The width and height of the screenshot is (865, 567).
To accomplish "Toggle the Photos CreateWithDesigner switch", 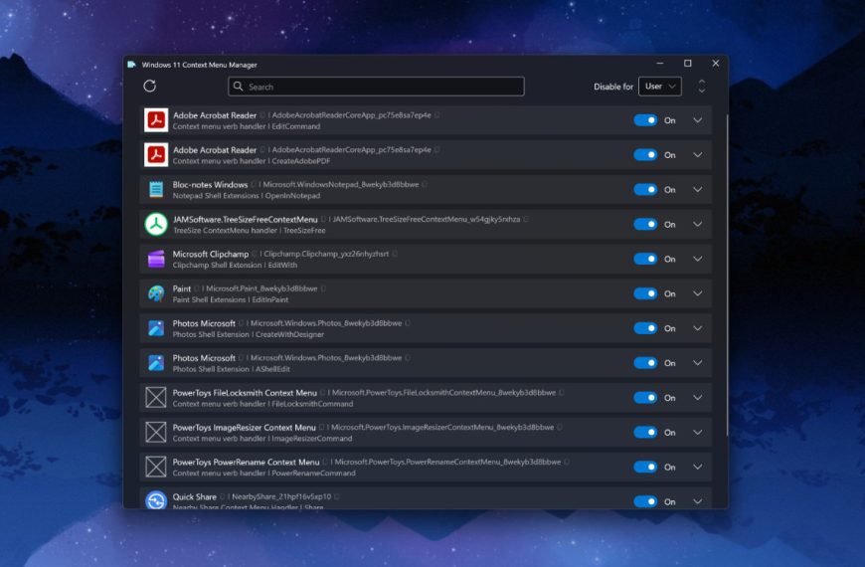I will [x=645, y=328].
